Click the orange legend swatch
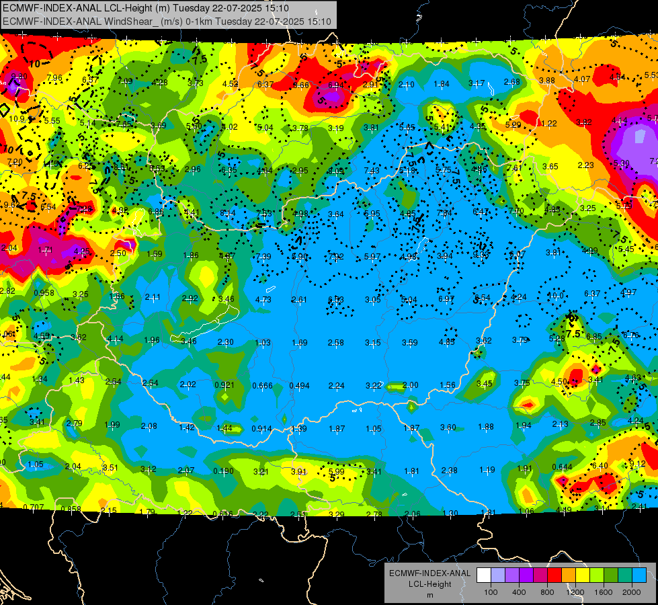This screenshot has width=658, height=605. [569, 575]
